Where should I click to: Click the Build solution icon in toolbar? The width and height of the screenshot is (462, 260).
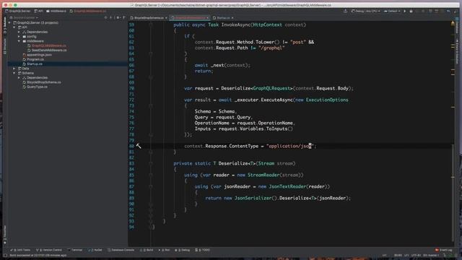pyautogui.click(x=345, y=12)
